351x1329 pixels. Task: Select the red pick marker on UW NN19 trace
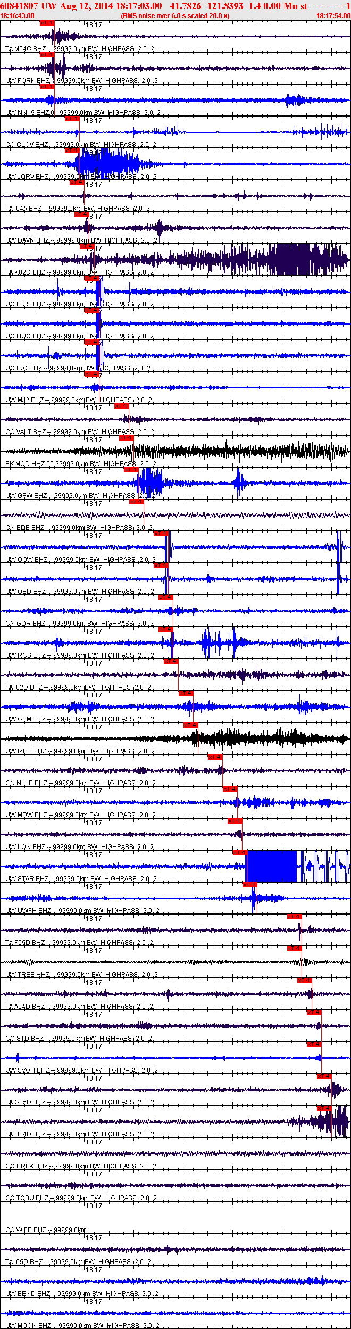47,87
